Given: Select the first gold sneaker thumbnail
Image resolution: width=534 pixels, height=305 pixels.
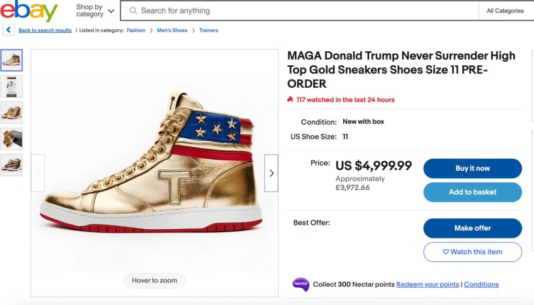Looking at the screenshot, I should click(x=11, y=61).
